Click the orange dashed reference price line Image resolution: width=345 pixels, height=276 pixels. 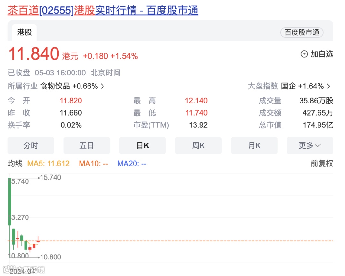pos(171,241)
